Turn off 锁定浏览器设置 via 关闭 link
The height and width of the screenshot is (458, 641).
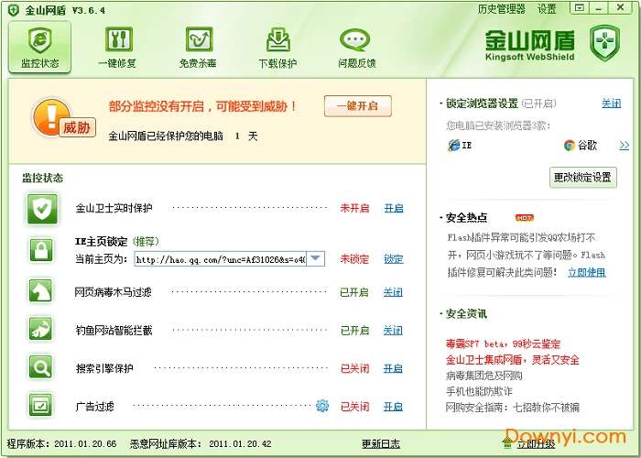pyautogui.click(x=612, y=104)
